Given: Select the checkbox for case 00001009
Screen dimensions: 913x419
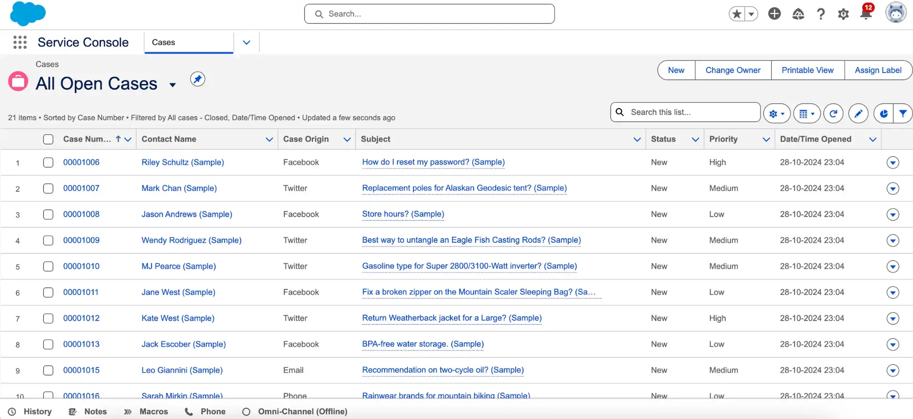Looking at the screenshot, I should pyautogui.click(x=48, y=241).
